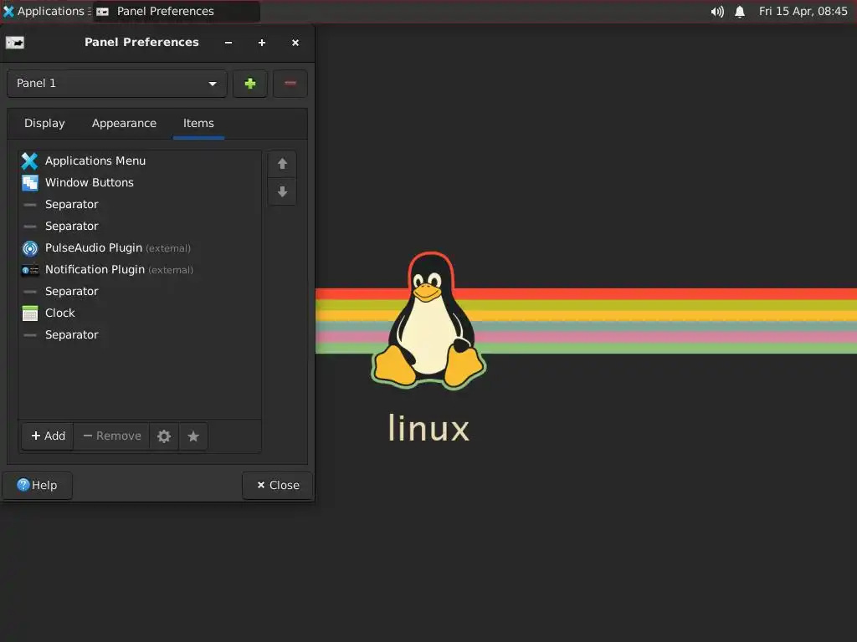Image resolution: width=857 pixels, height=642 pixels.
Task: Click the star about-item icon
Action: click(x=193, y=436)
